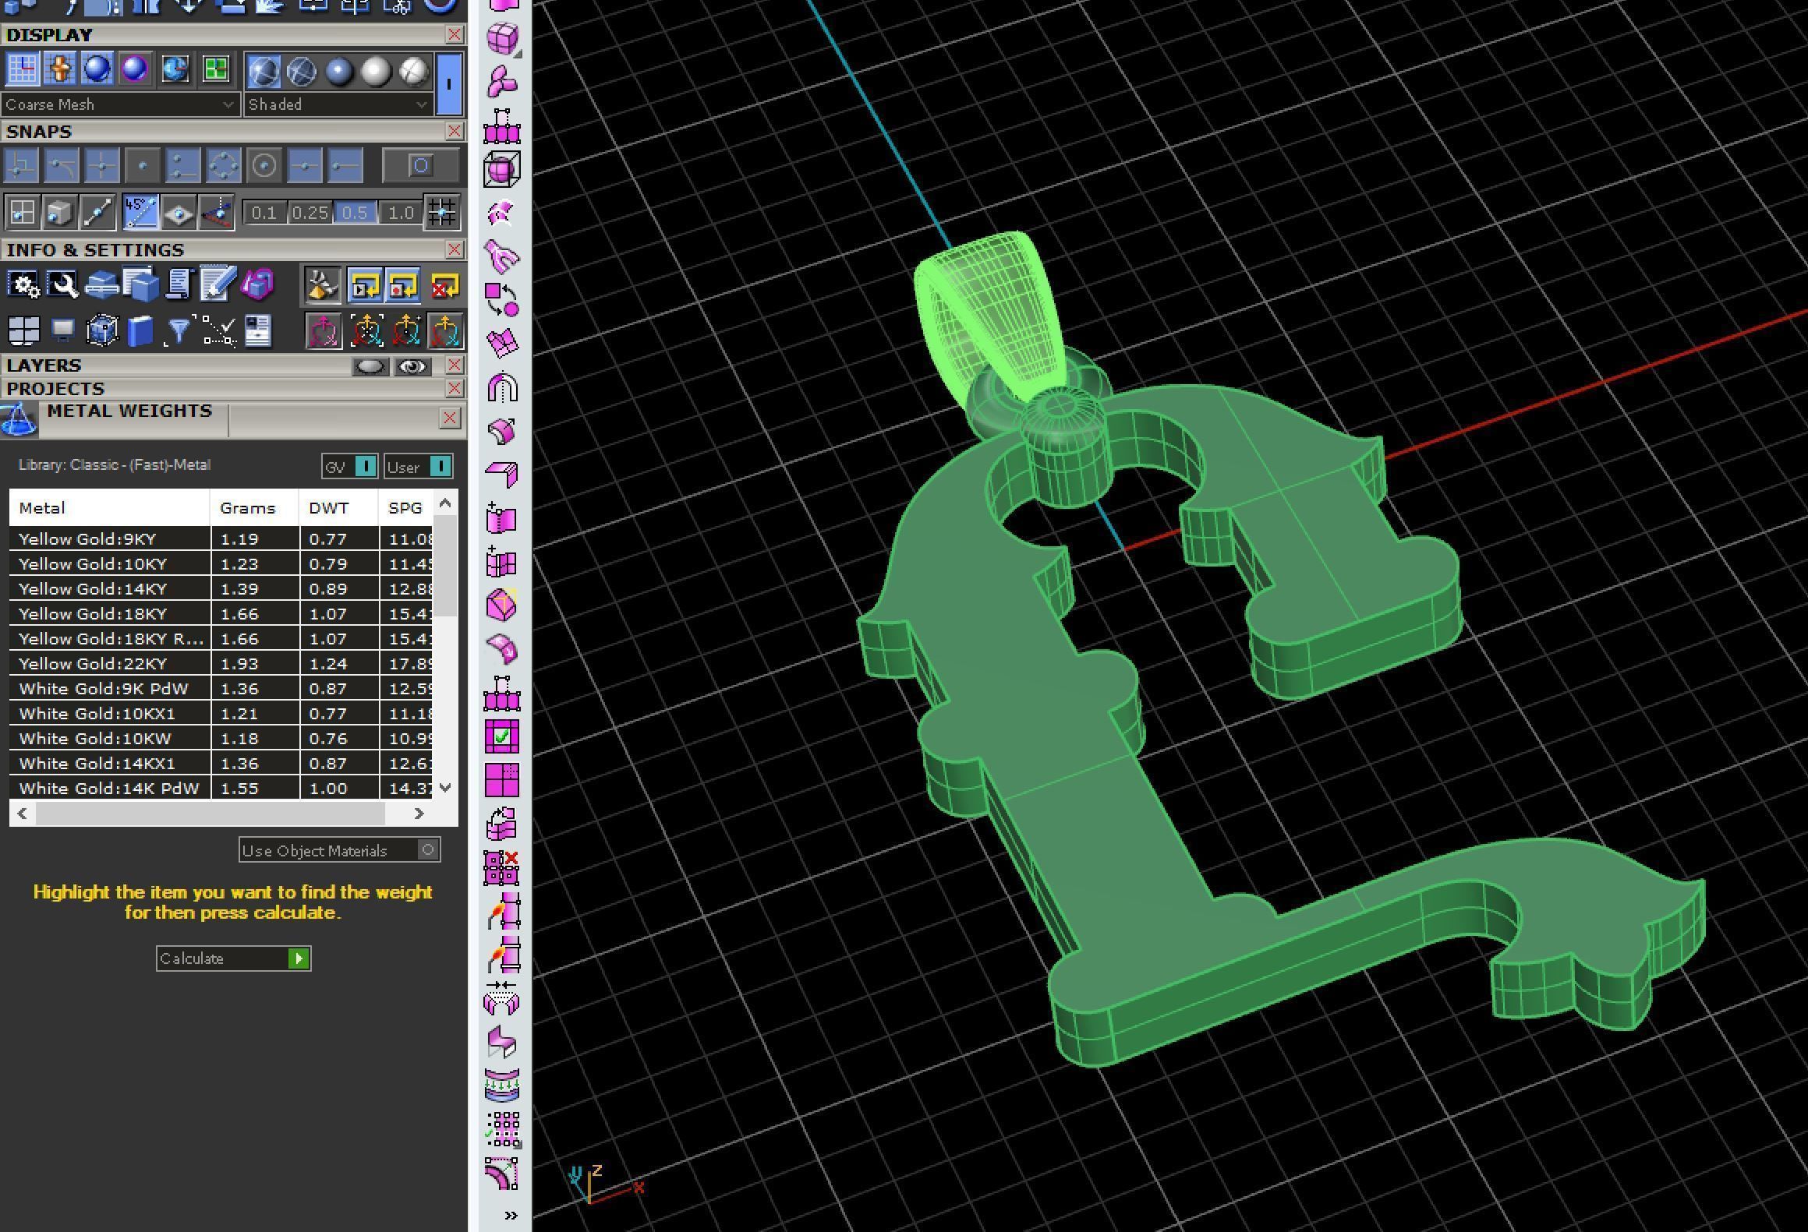The height and width of the screenshot is (1232, 1808).
Task: Select the ghosted sphere shading mode
Action: [303, 72]
